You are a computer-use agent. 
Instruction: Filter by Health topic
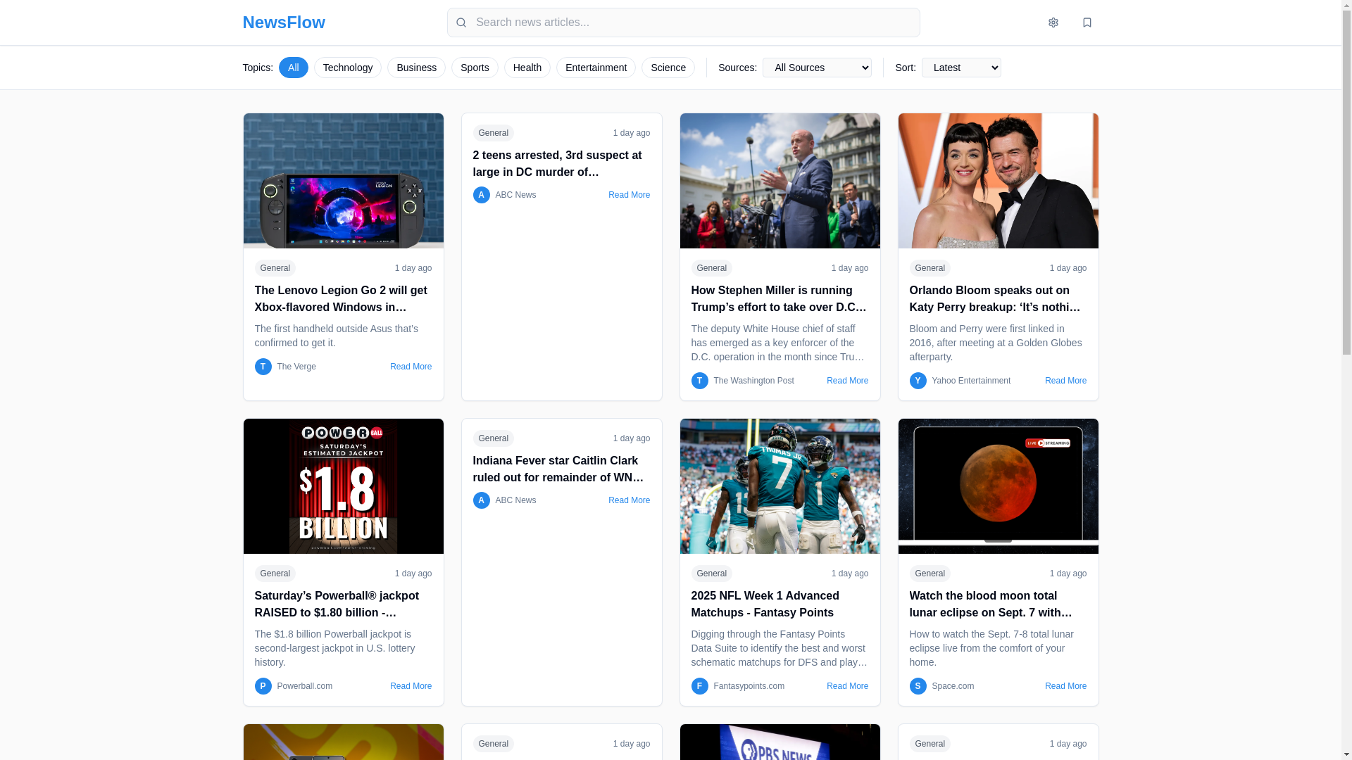click(527, 68)
